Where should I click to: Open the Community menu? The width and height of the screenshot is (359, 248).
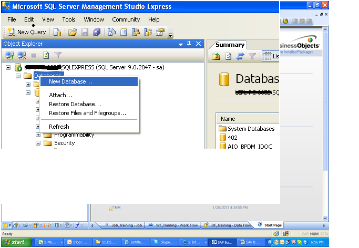point(126,19)
